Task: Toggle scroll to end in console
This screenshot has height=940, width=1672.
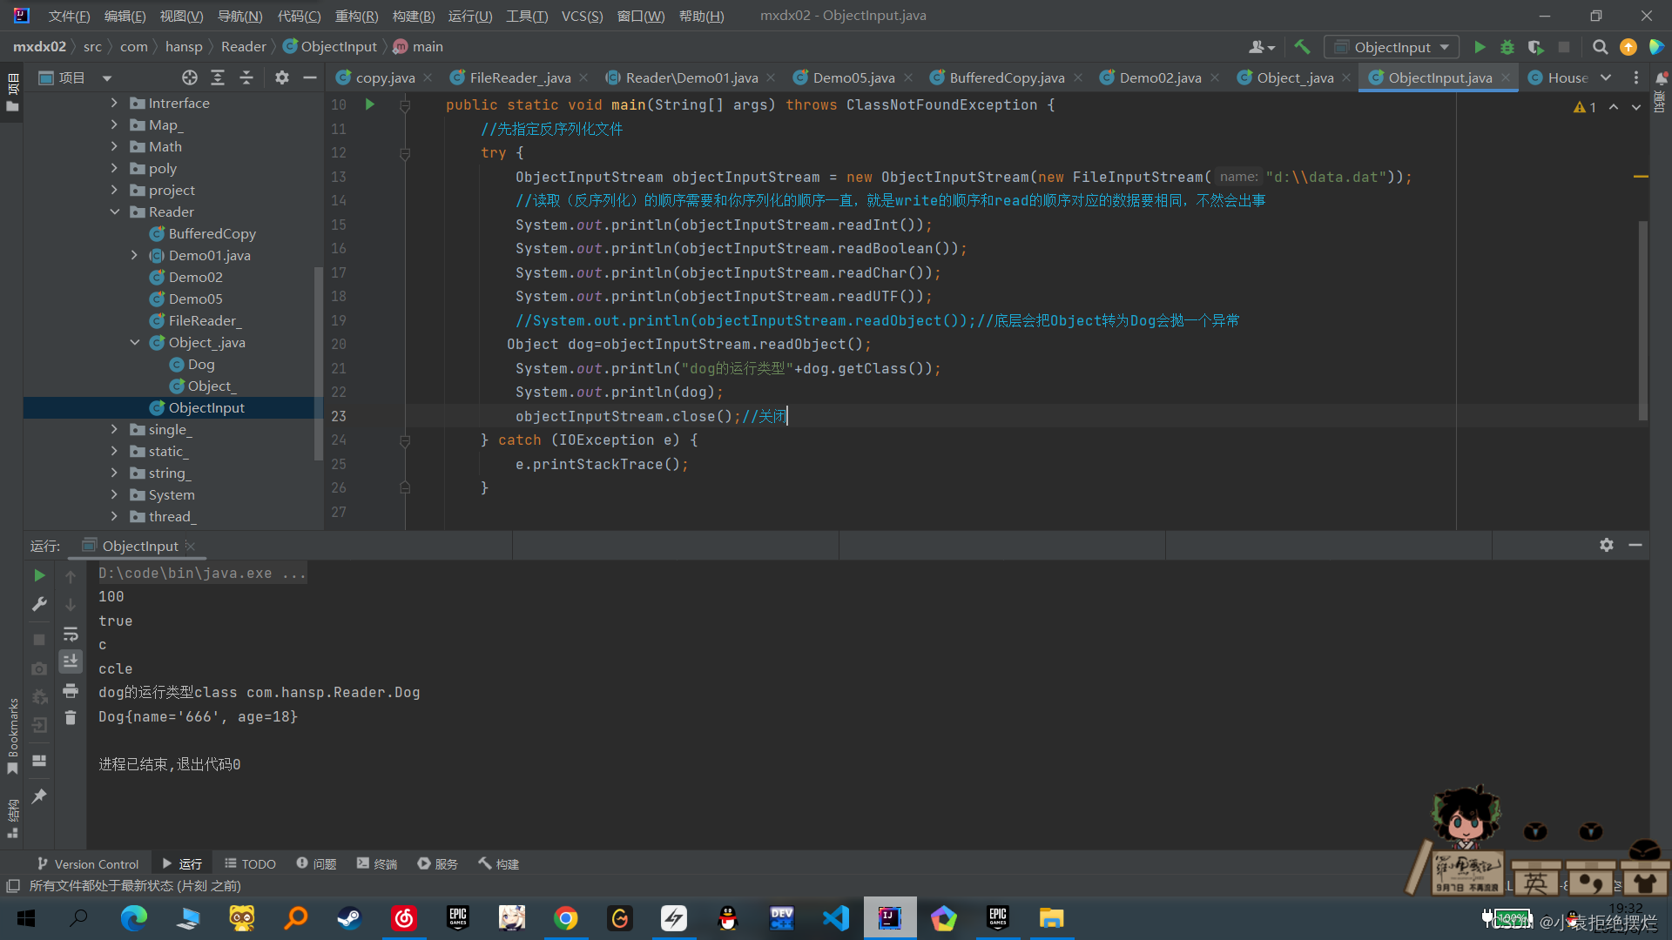Action: 71,661
